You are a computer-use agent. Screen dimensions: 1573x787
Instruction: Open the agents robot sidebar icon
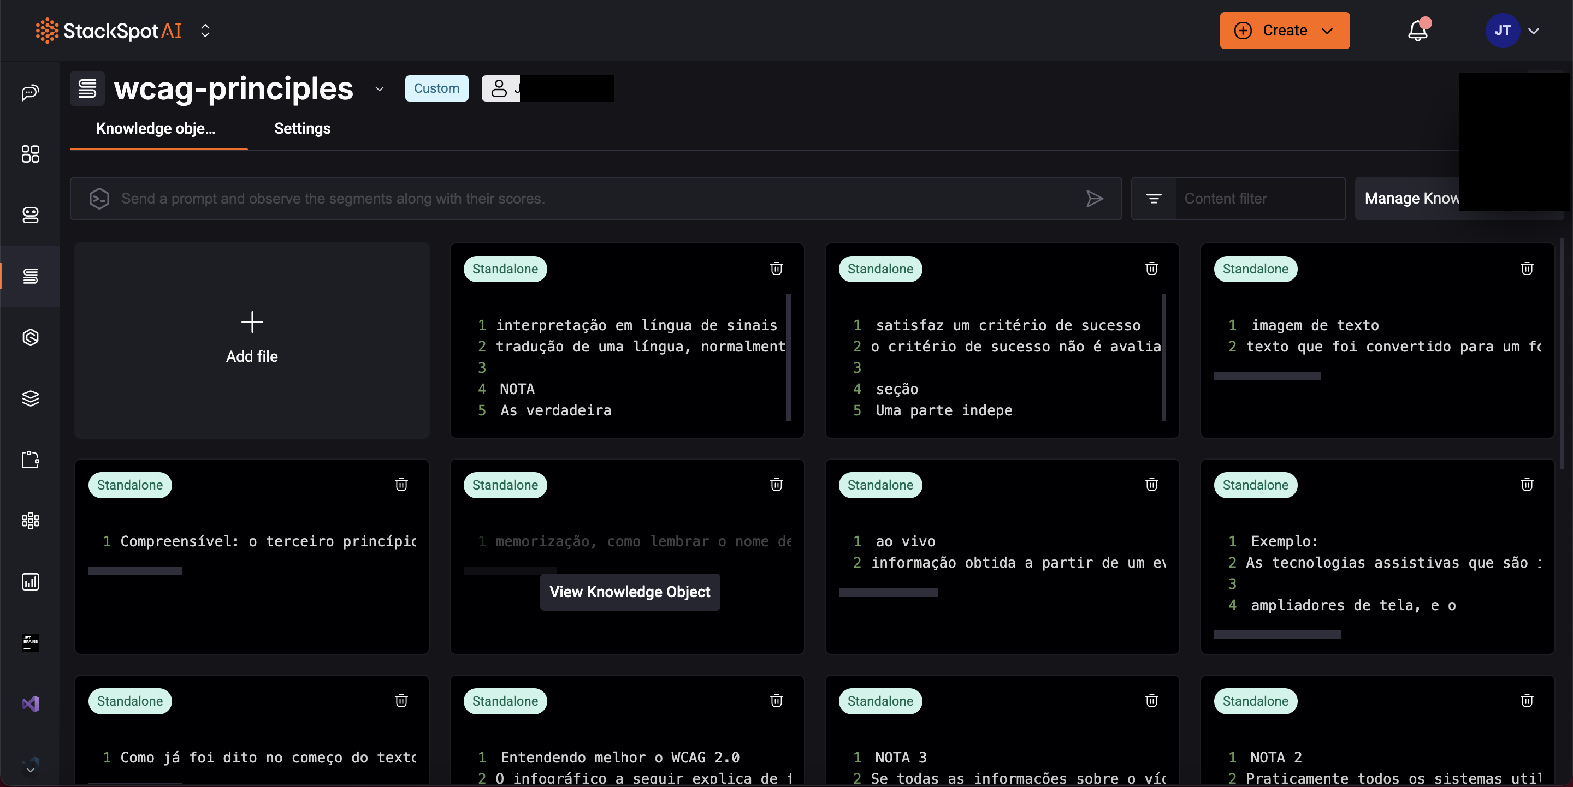(x=30, y=214)
